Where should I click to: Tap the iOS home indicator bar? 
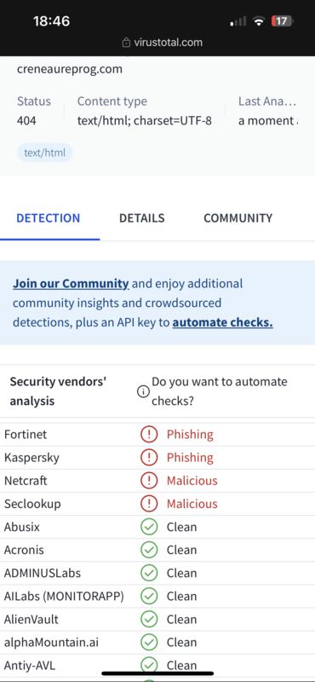pos(157,673)
